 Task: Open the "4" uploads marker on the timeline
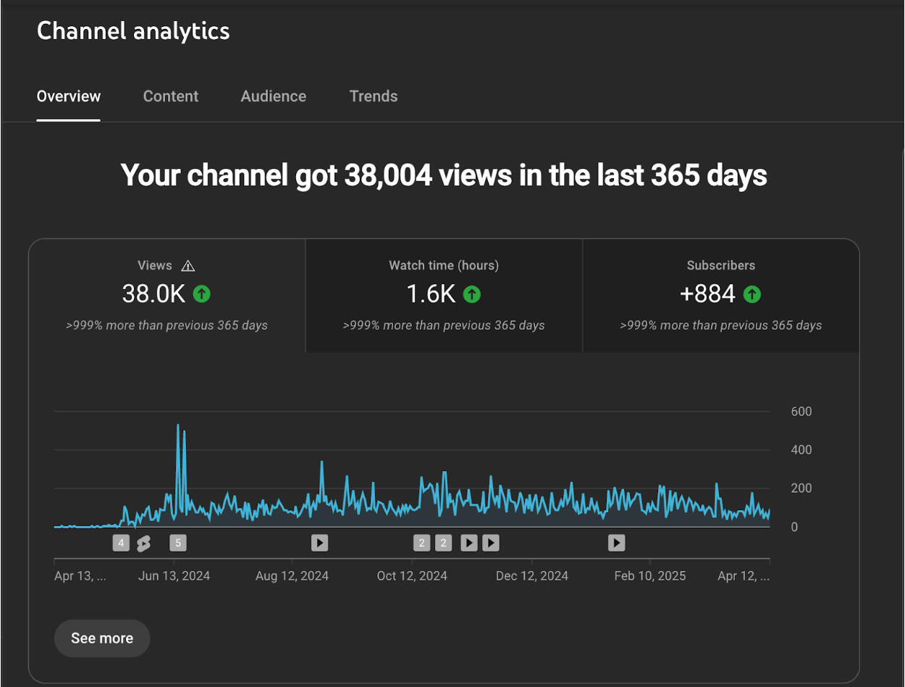(121, 543)
